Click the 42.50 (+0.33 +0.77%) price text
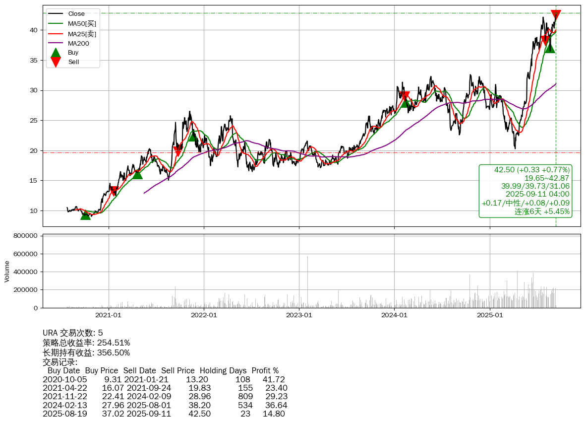The width and height of the screenshot is (585, 423). 531,170
